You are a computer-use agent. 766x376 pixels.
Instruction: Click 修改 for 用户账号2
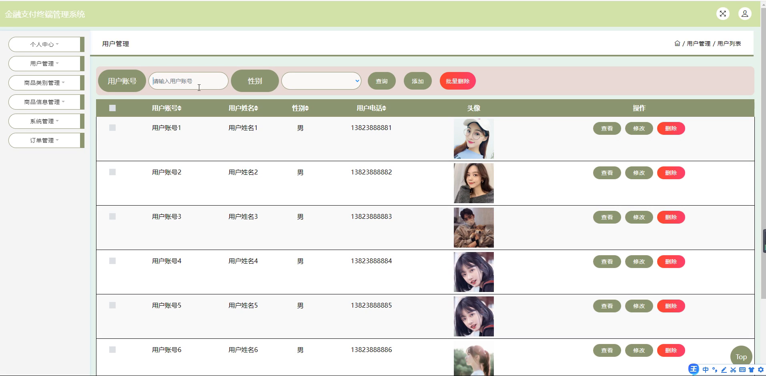tap(639, 173)
